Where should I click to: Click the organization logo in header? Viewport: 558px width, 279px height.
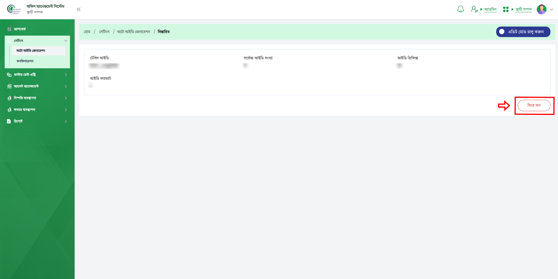pyautogui.click(x=14, y=9)
